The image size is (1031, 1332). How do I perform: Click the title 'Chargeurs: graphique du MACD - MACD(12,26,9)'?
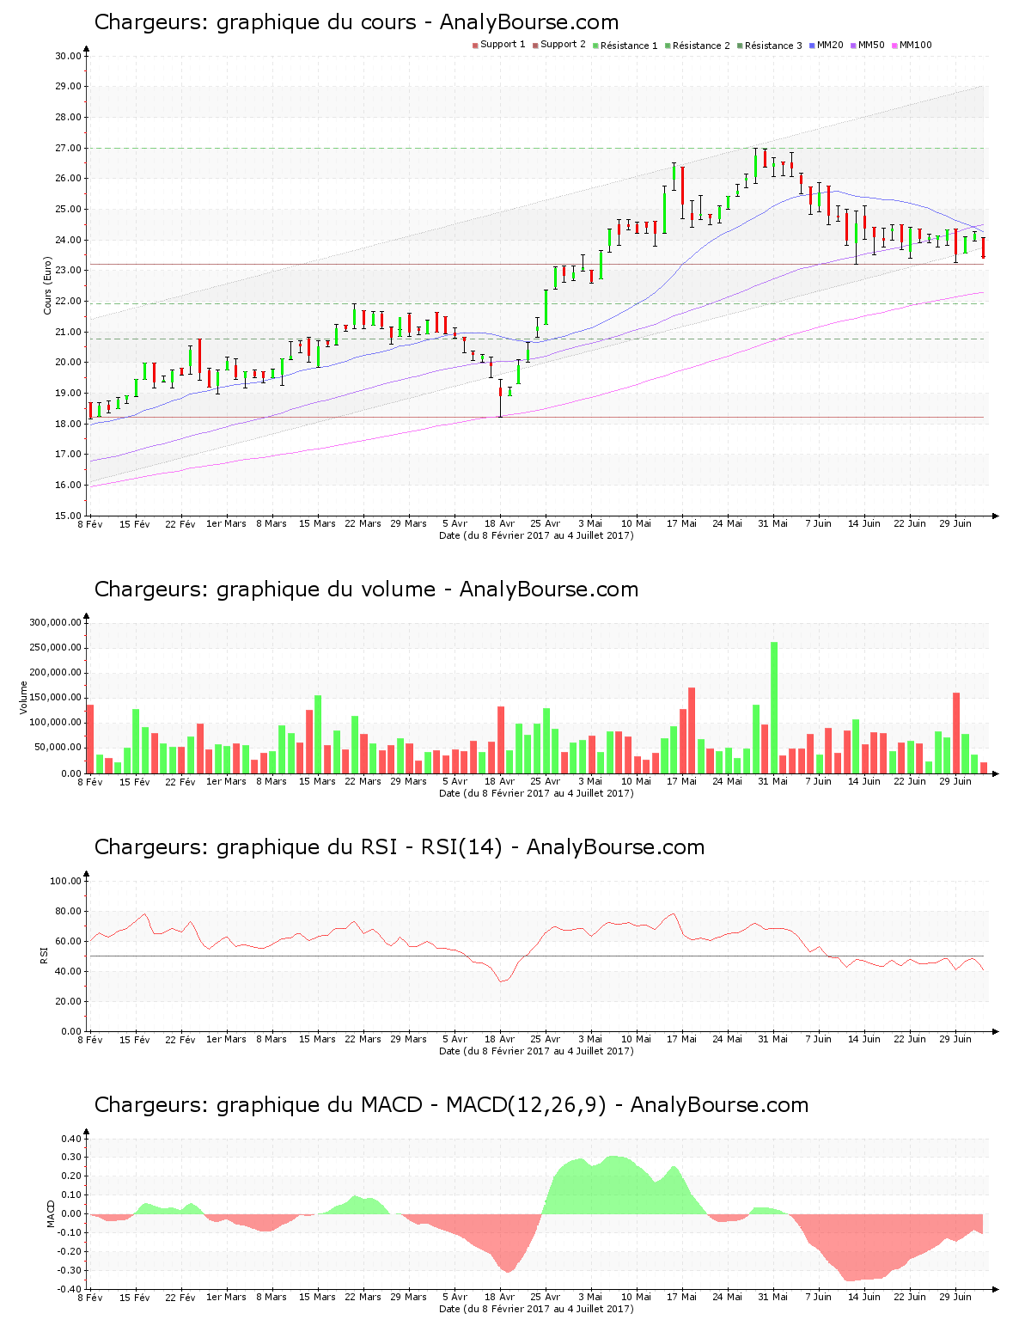[x=351, y=1105]
